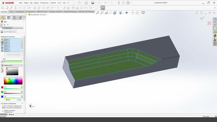The width and height of the screenshot is (217, 122).
Task: Open the 'Файл' menu
Action: (x=21, y=3)
